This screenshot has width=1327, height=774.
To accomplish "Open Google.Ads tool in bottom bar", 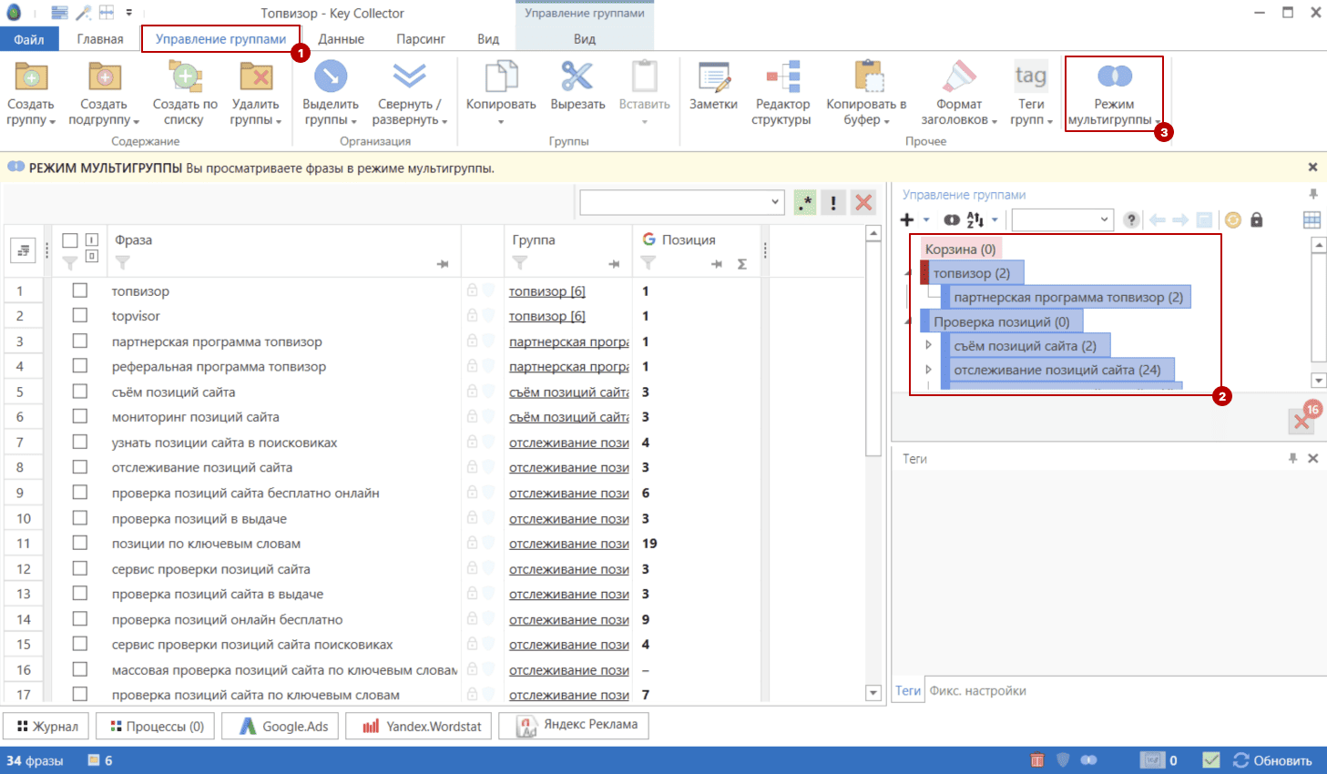I will [282, 727].
